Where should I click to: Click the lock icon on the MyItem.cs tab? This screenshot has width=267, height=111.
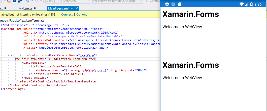tap(35, 8)
